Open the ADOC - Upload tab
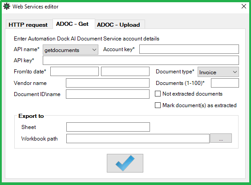The width and height of the screenshot is (251, 185). coord(120,24)
